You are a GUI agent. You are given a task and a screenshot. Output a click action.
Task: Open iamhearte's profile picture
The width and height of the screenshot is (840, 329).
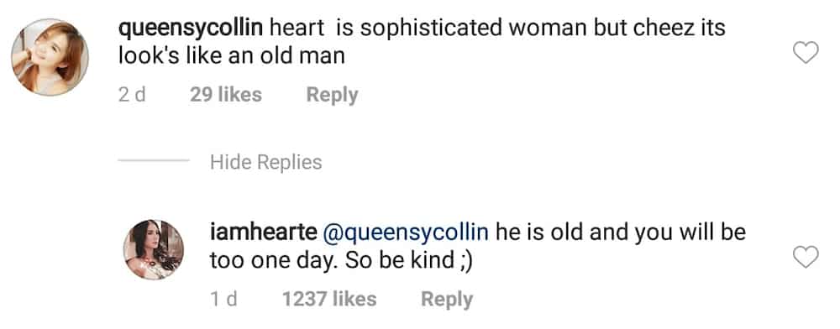(154, 250)
